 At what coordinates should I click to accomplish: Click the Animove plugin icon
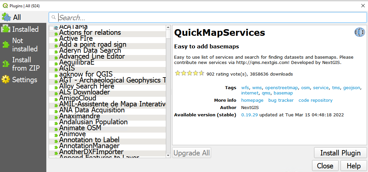56,135
